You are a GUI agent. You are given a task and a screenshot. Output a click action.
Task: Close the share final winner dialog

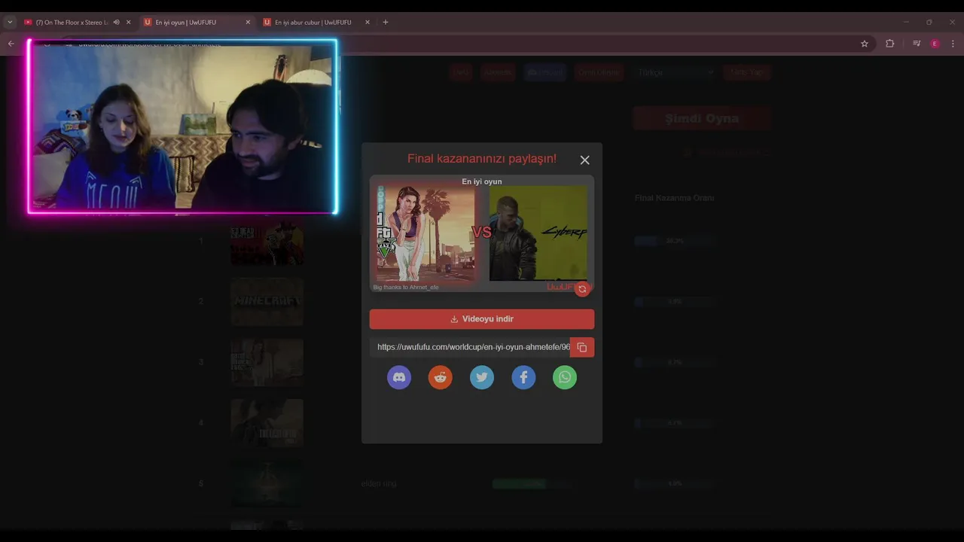pos(584,160)
